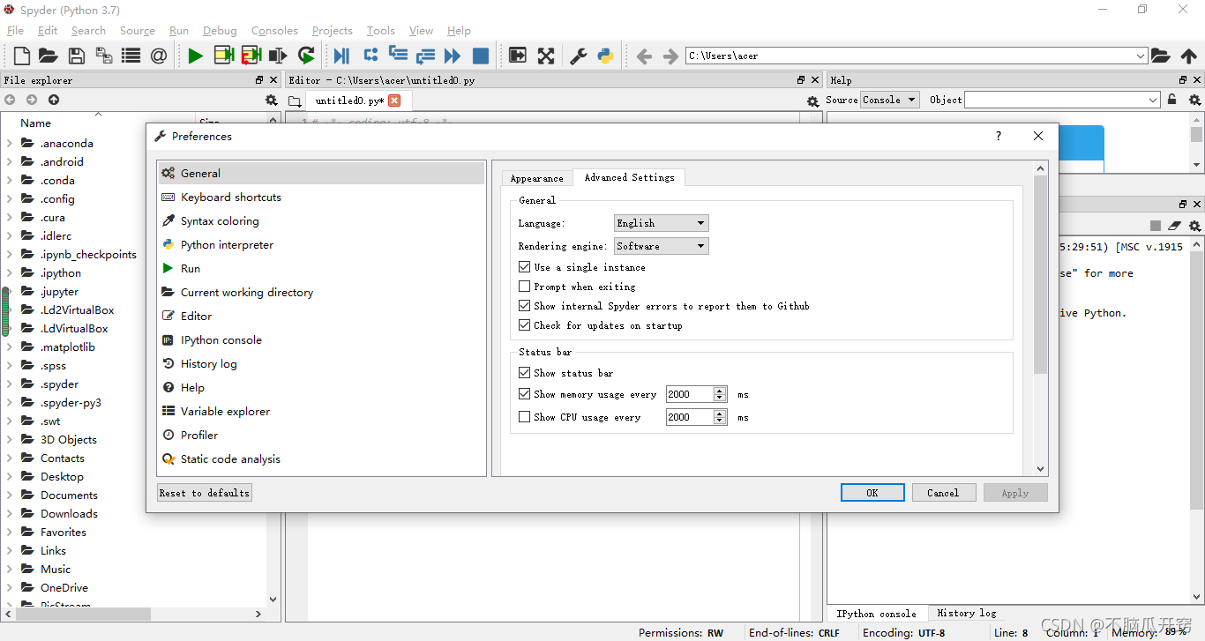This screenshot has width=1205, height=641.
Task: Expand the .anaconda folder in File explorer
Action: click(10, 143)
